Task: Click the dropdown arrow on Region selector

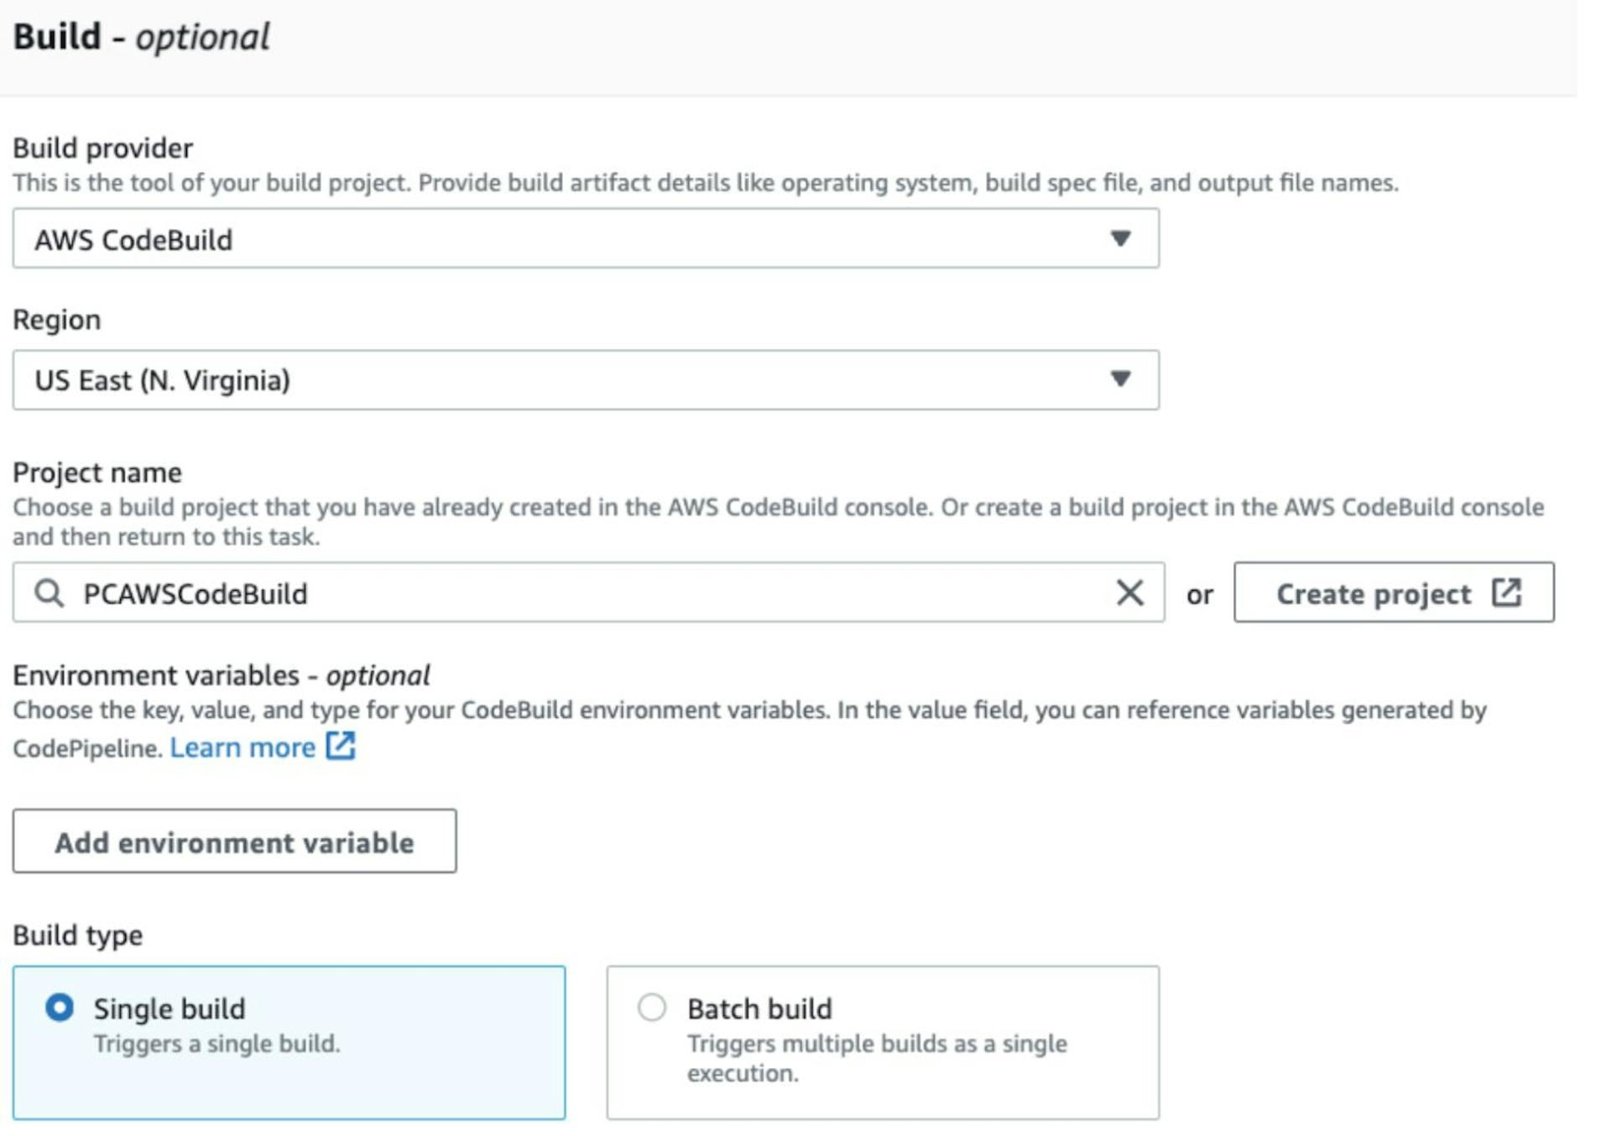Action: [1122, 379]
